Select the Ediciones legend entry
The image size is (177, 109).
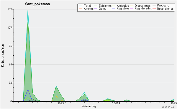105,6
